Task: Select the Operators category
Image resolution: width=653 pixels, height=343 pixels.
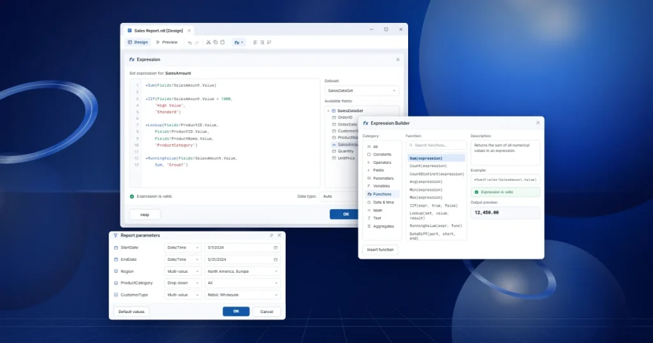Action: (379, 163)
